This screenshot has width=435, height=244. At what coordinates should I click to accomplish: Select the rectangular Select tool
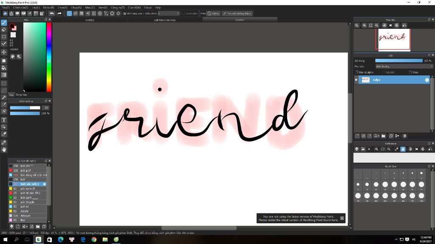coord(4,83)
